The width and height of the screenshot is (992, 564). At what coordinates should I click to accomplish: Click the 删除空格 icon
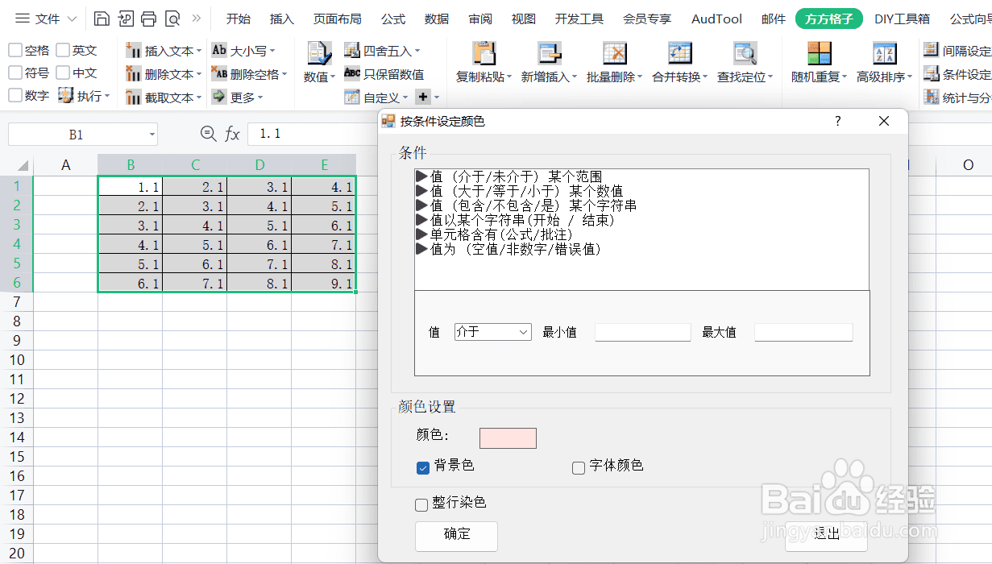[219, 73]
